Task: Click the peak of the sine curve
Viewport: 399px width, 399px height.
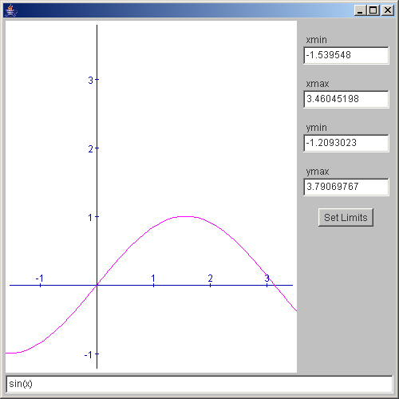Action: [186, 216]
